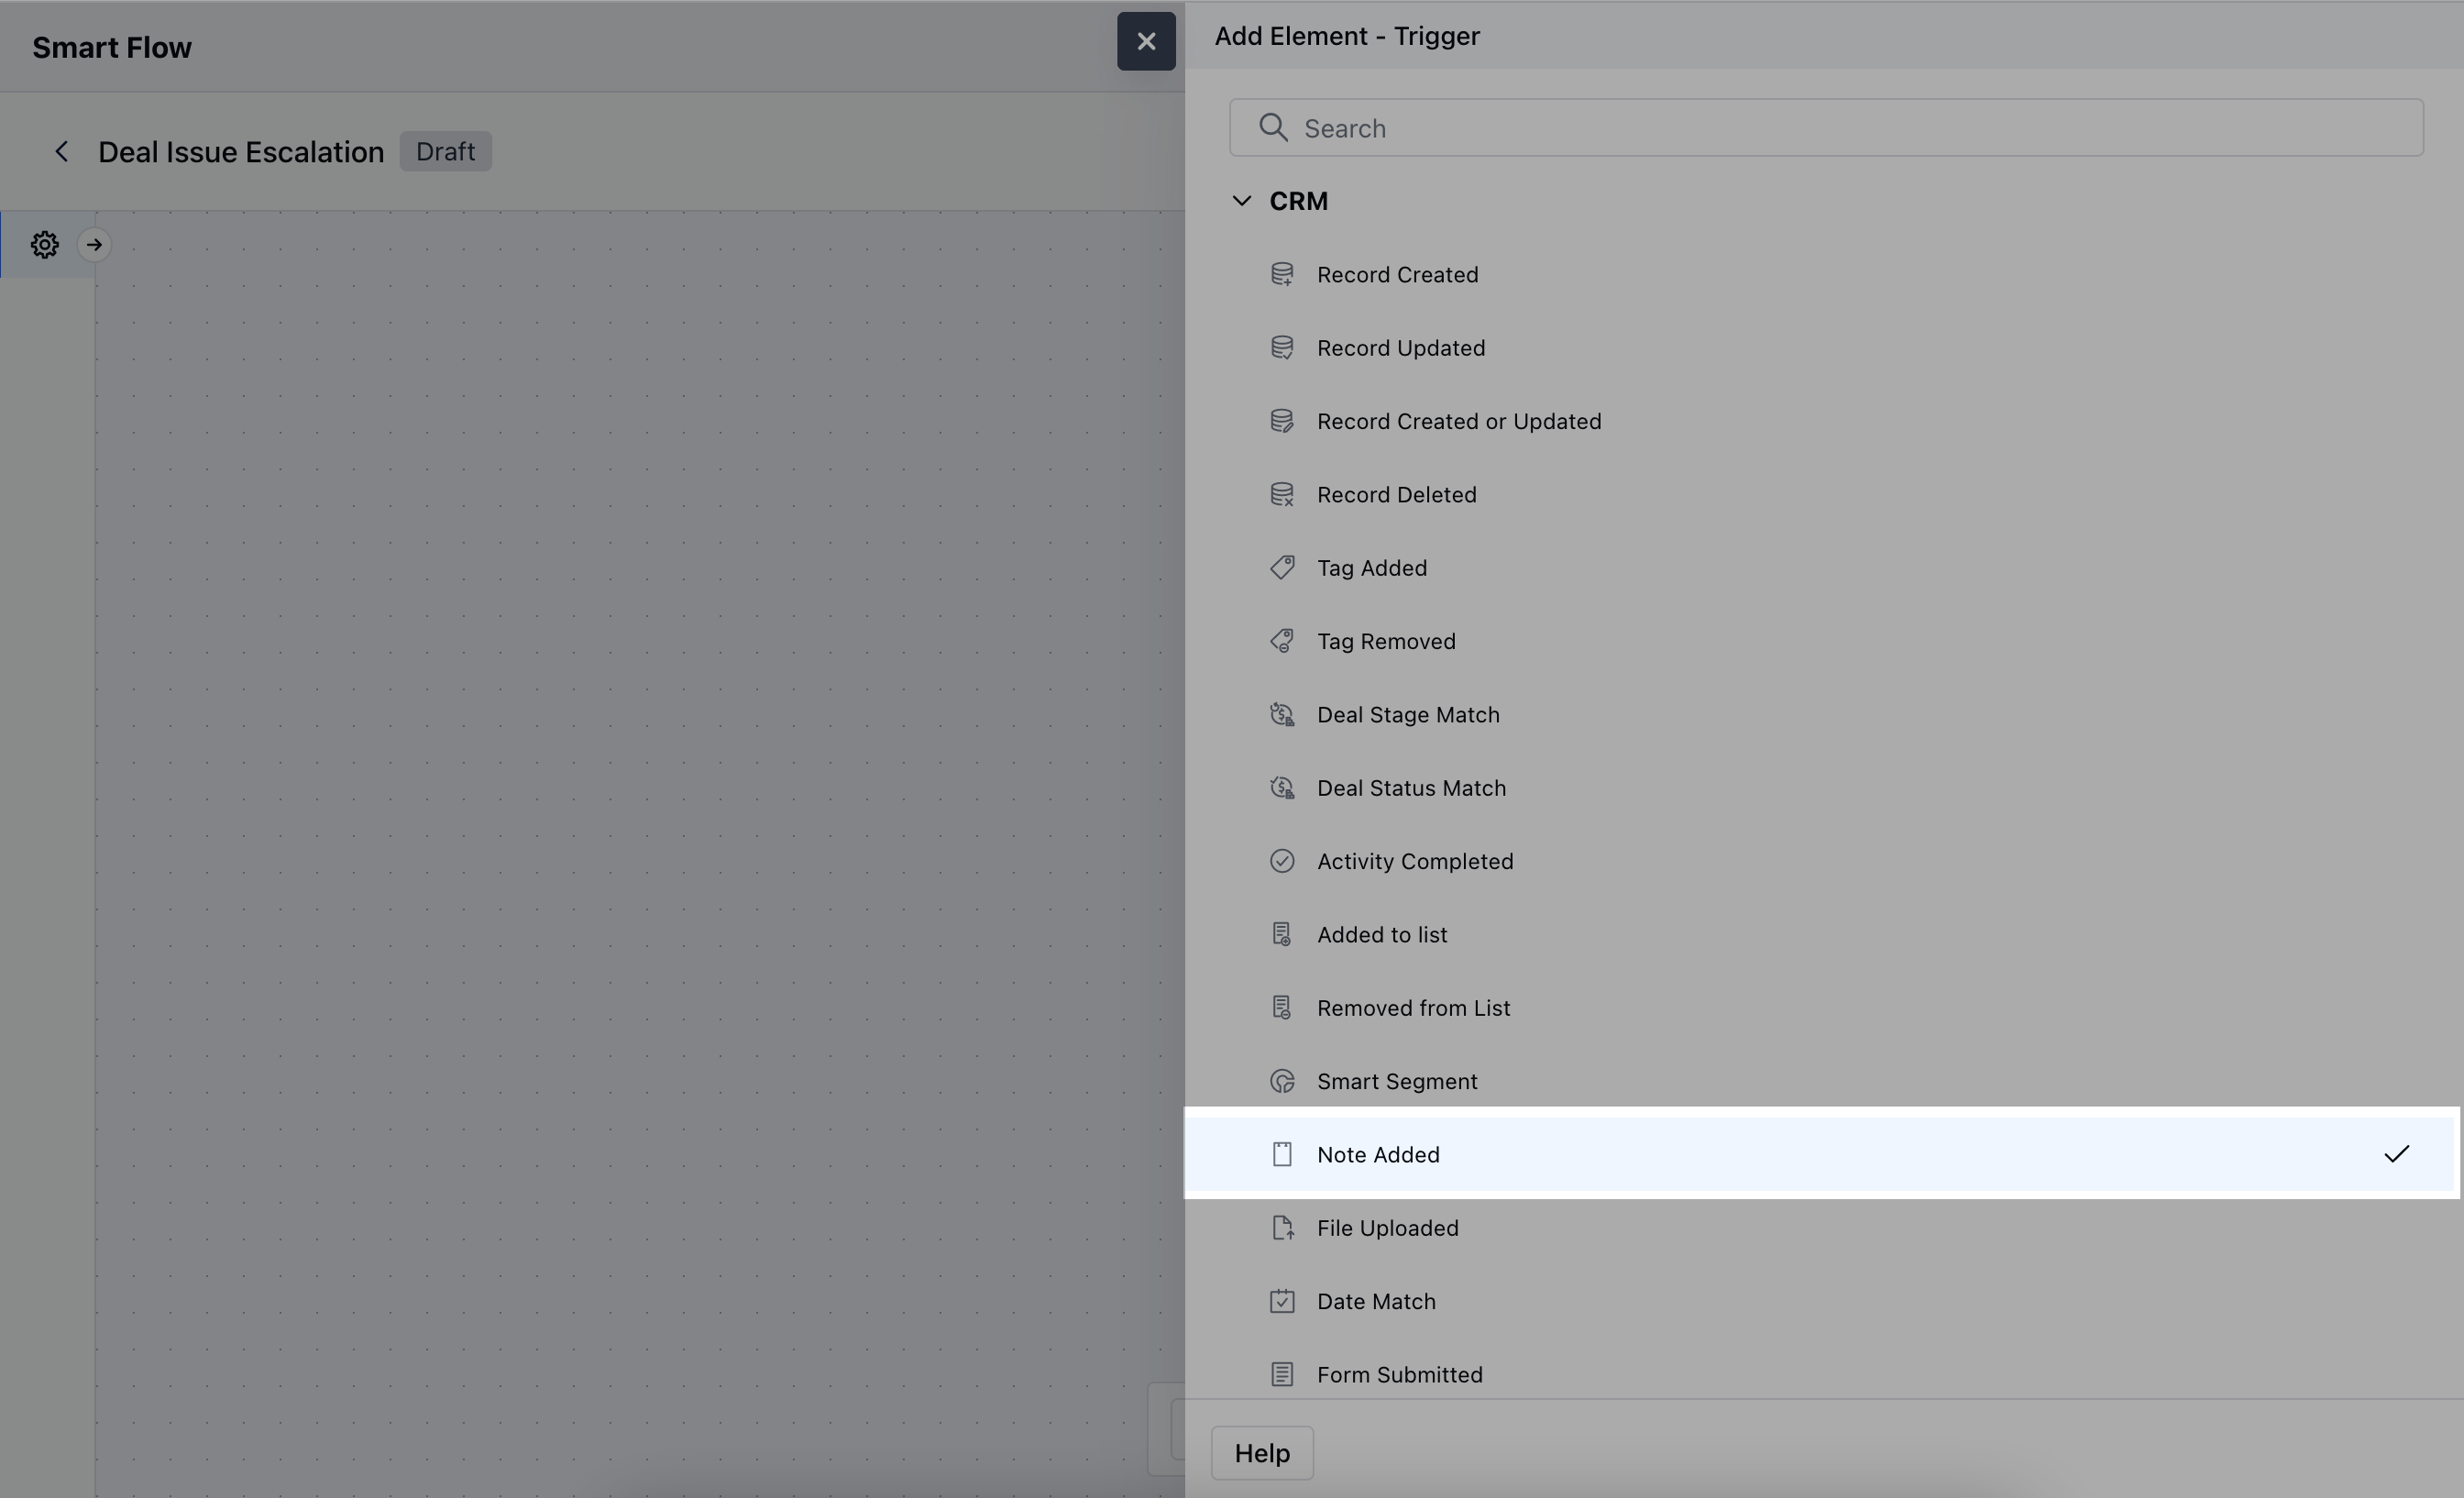Click the Tag Added tag icon
The height and width of the screenshot is (1498, 2464).
click(1282, 568)
